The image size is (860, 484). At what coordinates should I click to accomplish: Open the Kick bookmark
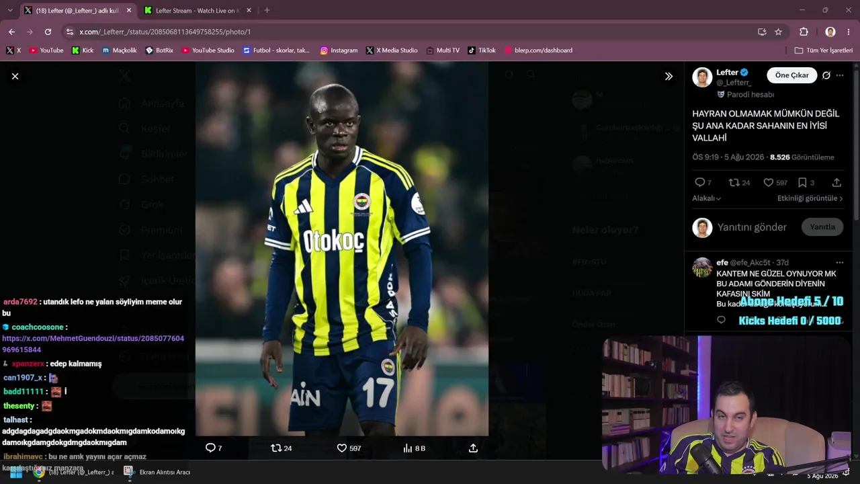click(x=83, y=50)
